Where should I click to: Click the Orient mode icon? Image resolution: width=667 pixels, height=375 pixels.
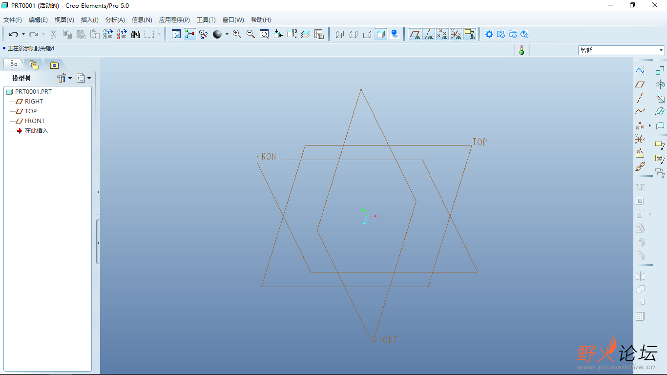(204, 34)
